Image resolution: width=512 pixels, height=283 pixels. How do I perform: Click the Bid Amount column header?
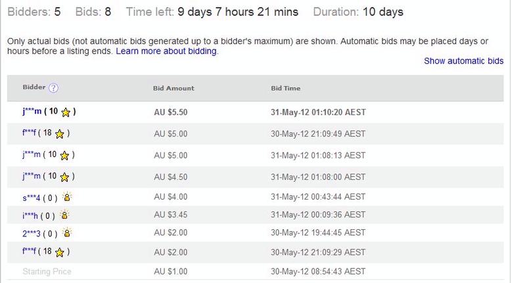(x=174, y=88)
